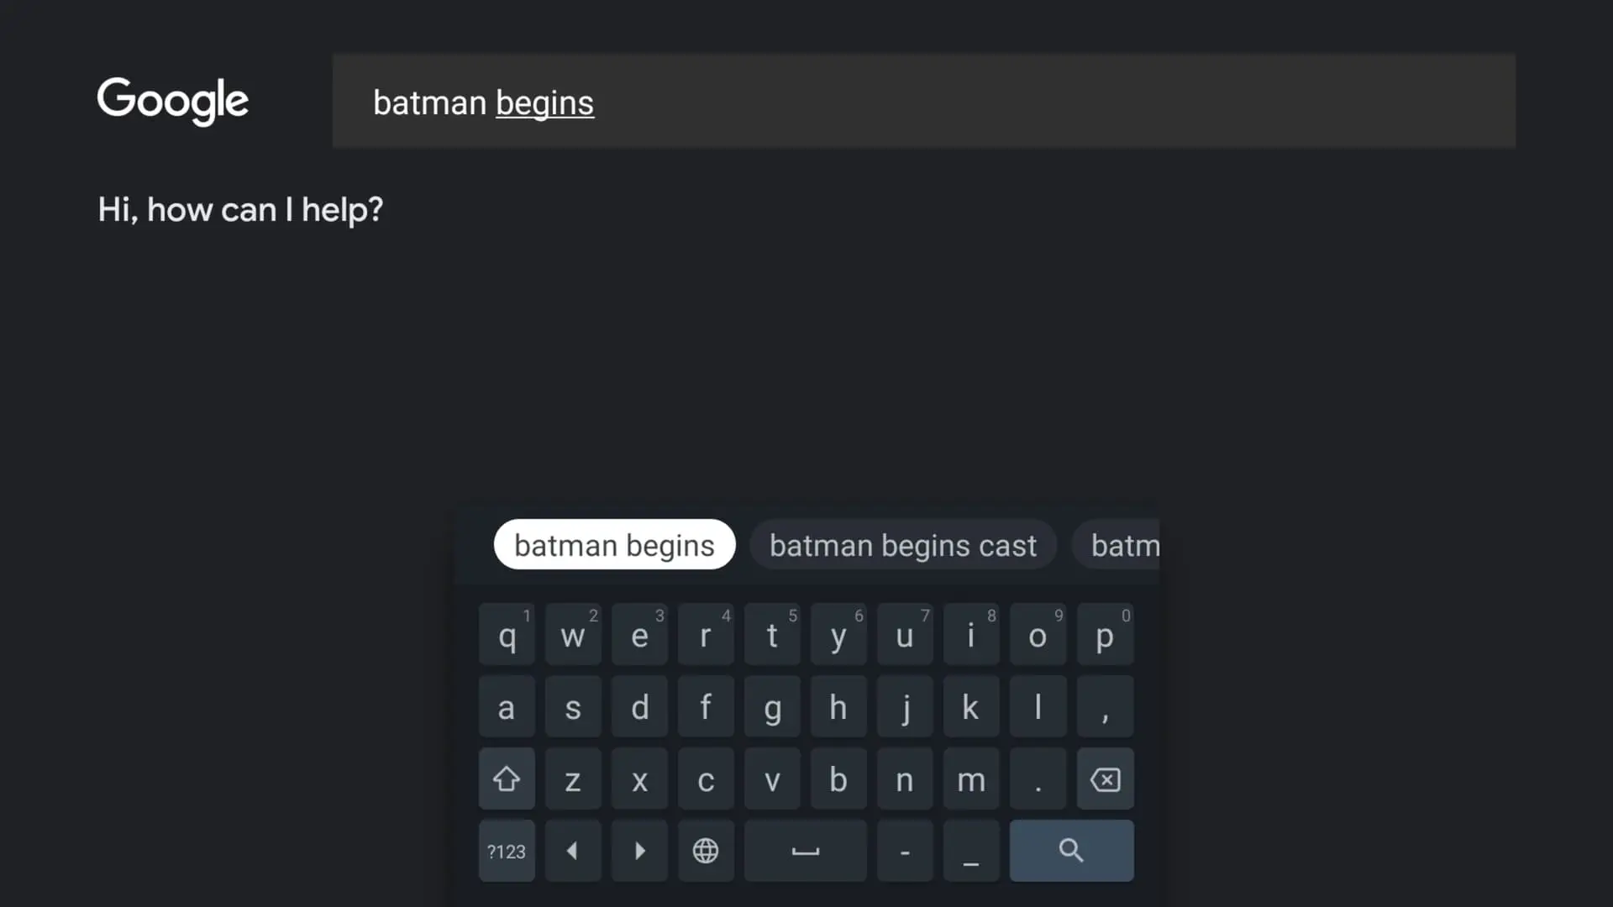1613x907 pixels.
Task: Click the left arrow navigation key
Action: coord(573,851)
